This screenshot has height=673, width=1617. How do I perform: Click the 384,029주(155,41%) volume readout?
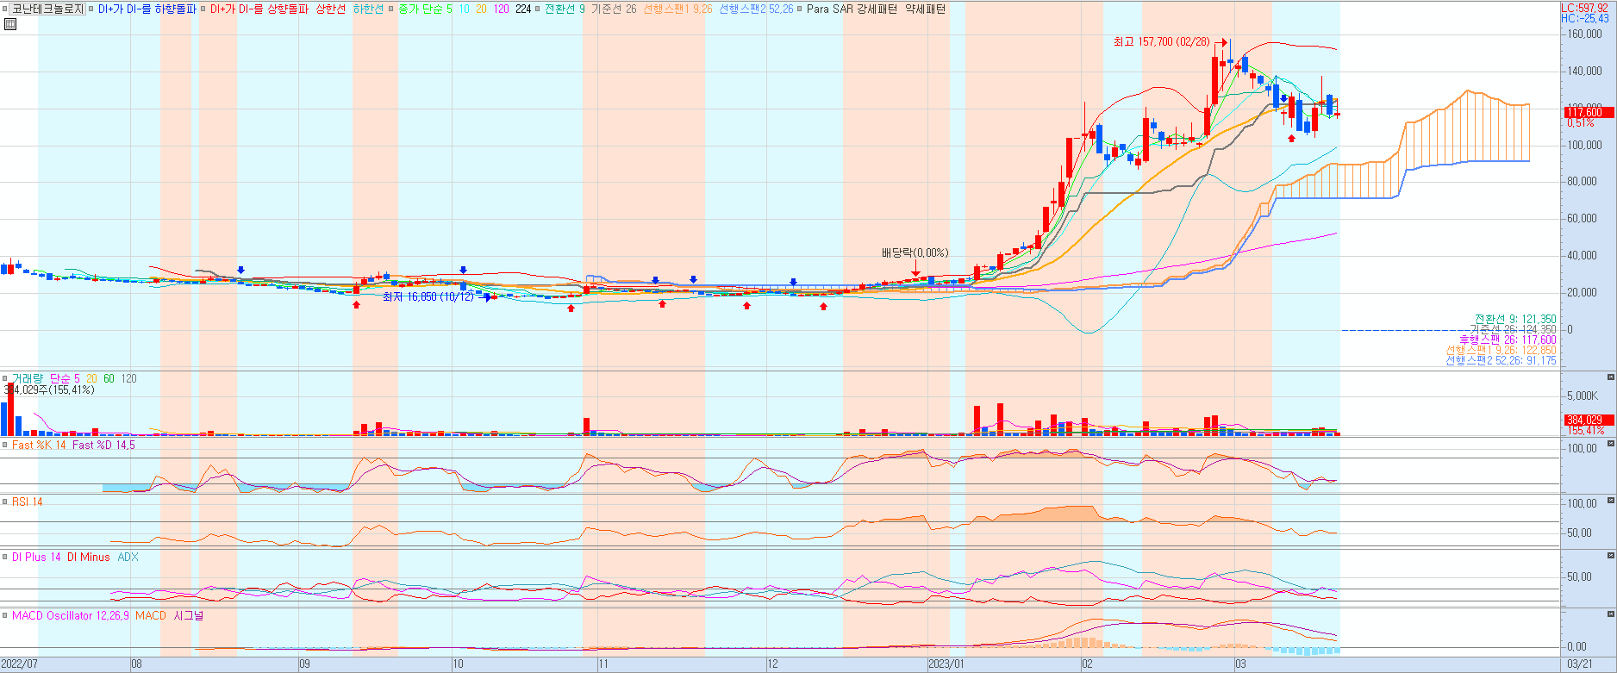[x=50, y=390]
